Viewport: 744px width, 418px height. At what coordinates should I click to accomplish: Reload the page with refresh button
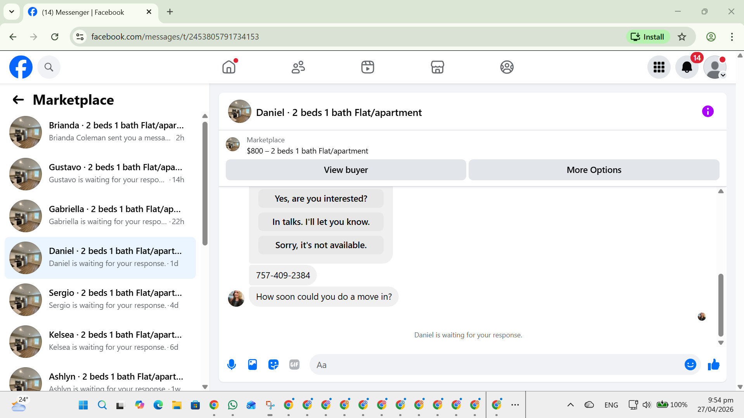pyautogui.click(x=55, y=37)
